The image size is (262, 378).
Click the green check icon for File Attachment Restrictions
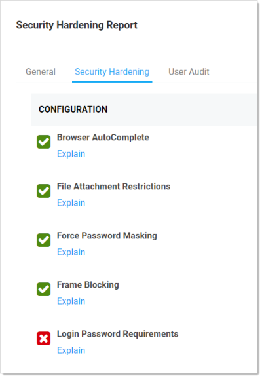[44, 191]
